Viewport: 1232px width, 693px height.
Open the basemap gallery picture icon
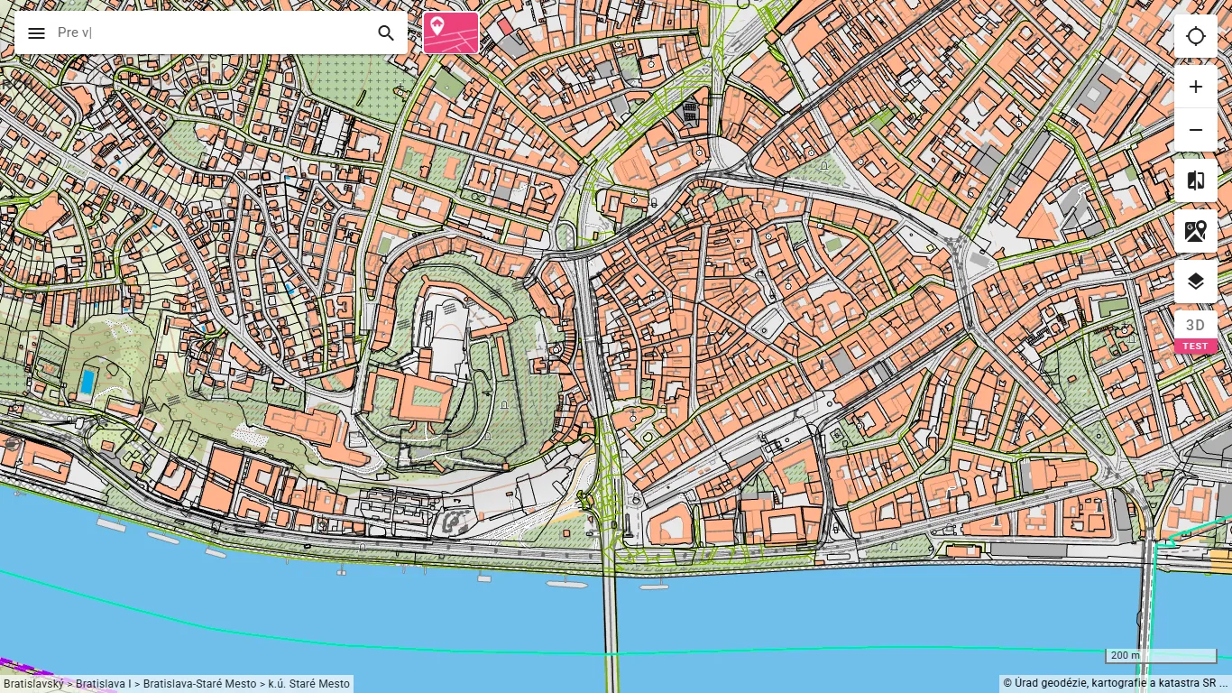pos(1196,231)
